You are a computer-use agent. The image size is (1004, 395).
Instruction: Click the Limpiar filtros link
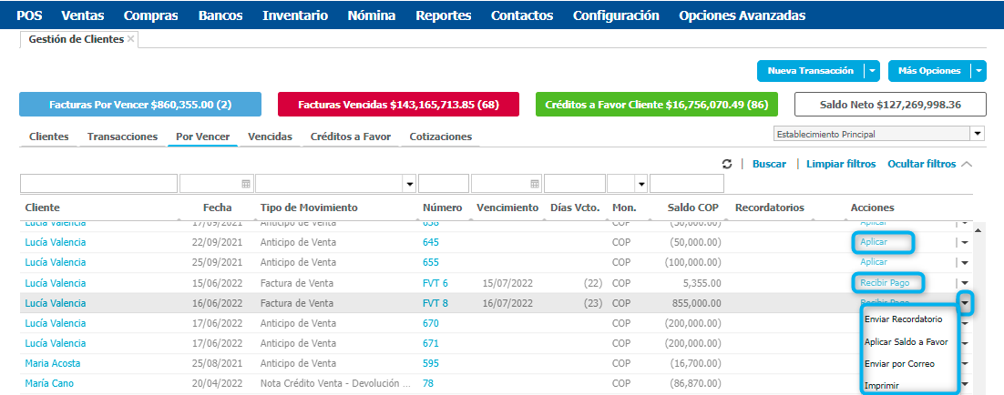coord(839,164)
